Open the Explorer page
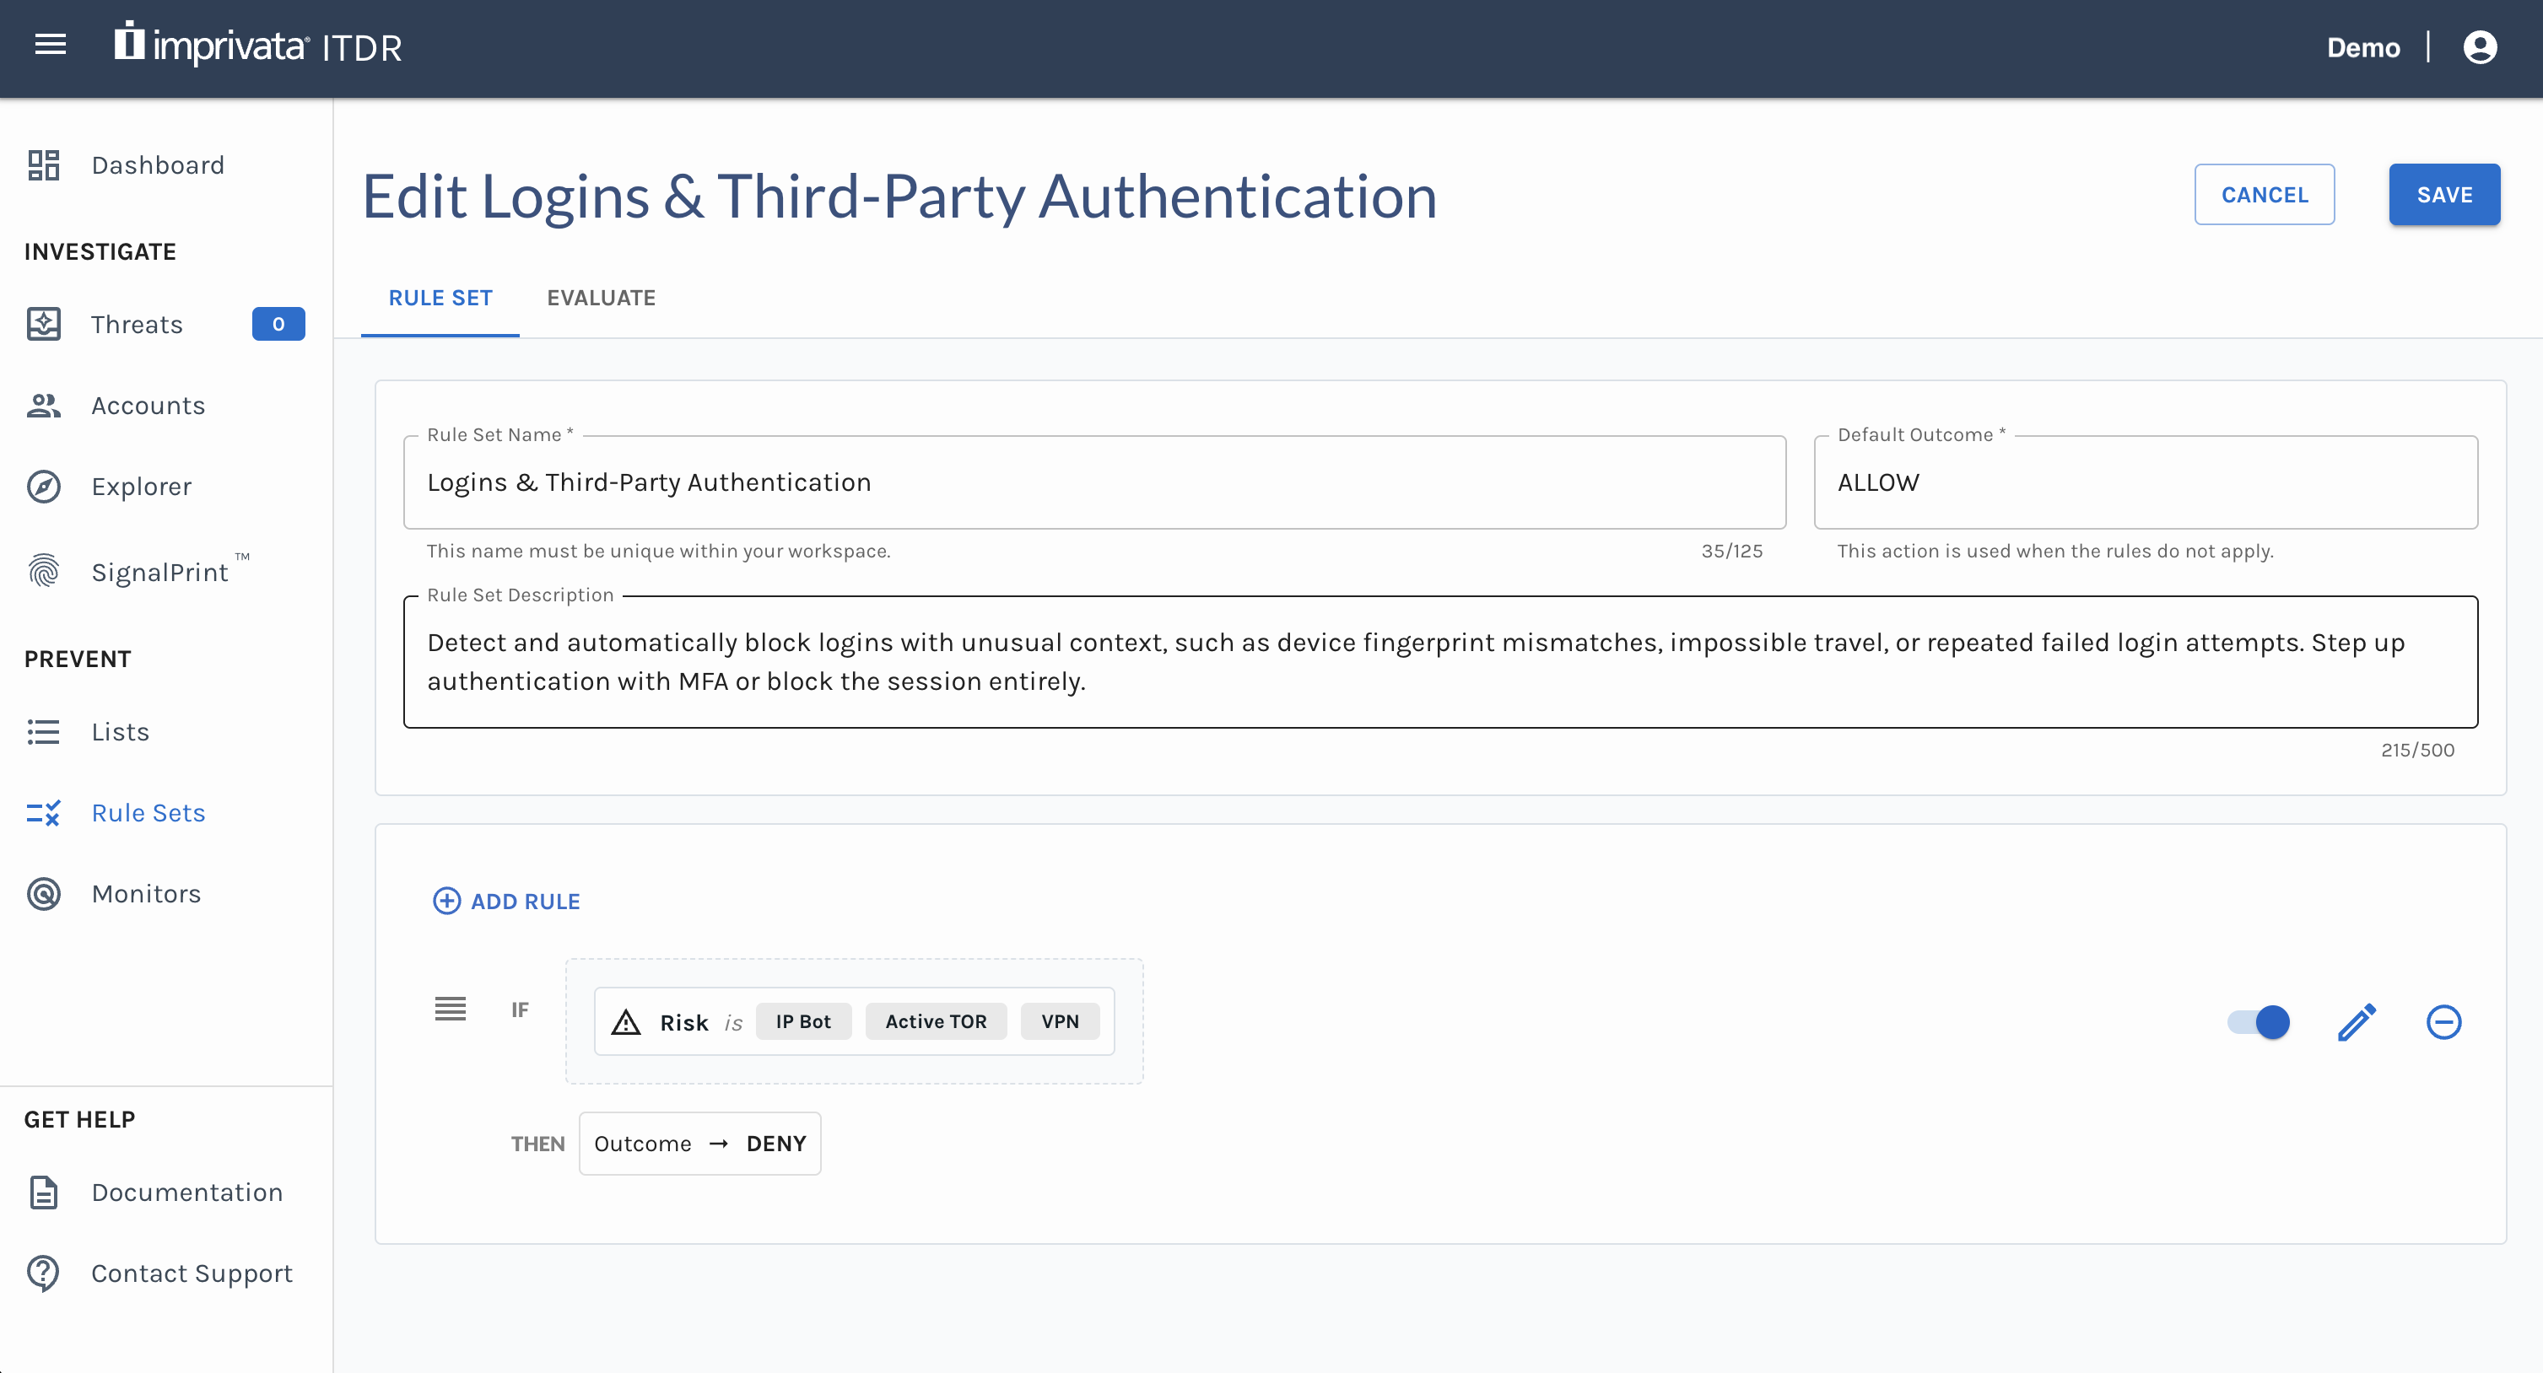2543x1373 pixels. click(141, 486)
